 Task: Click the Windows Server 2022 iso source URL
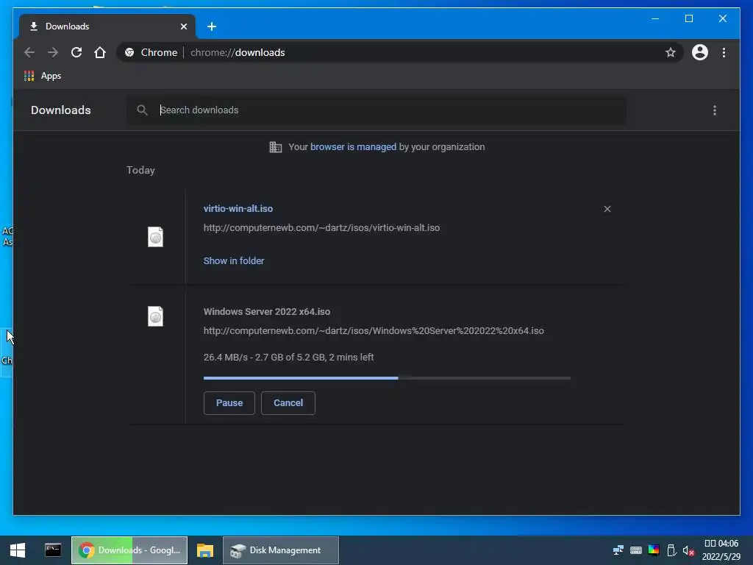[x=374, y=330]
